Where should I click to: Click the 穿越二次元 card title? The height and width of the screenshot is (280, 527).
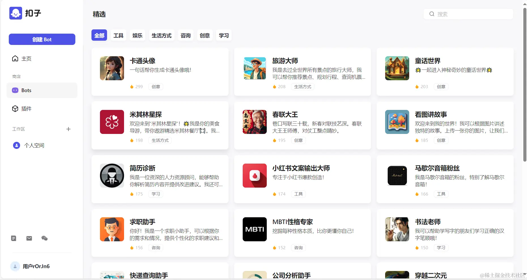coord(431,275)
